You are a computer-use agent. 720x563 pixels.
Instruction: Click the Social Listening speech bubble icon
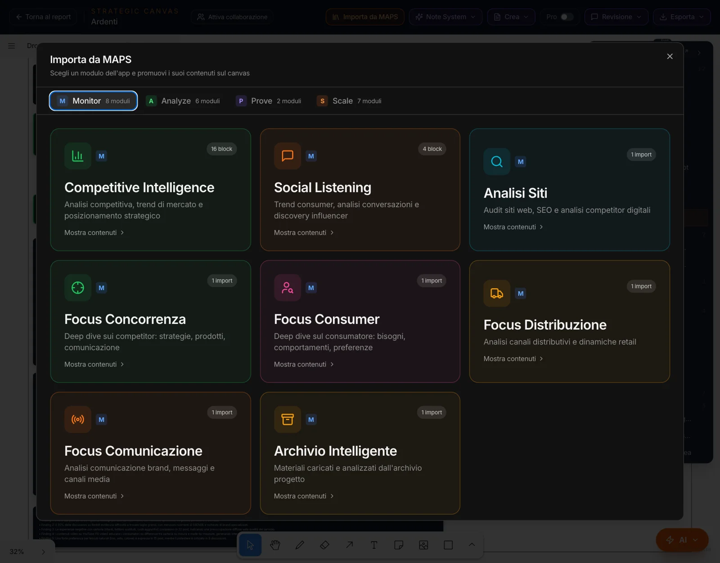288,156
